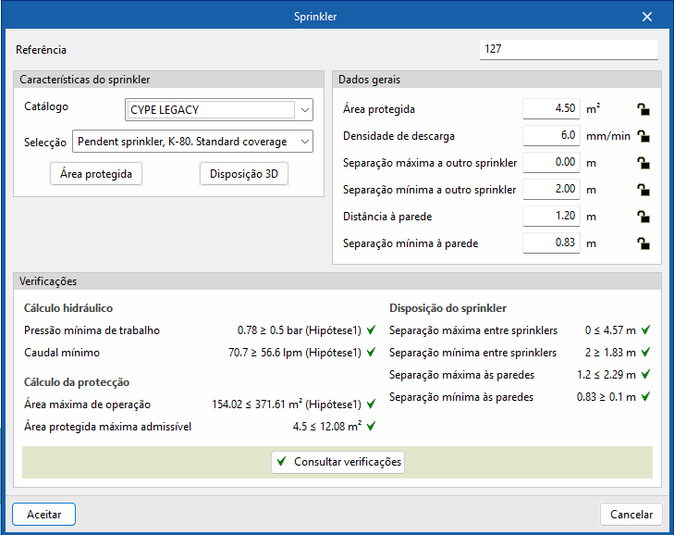The image size is (674, 535).
Task: Click the Área protegida button
Action: pyautogui.click(x=96, y=174)
